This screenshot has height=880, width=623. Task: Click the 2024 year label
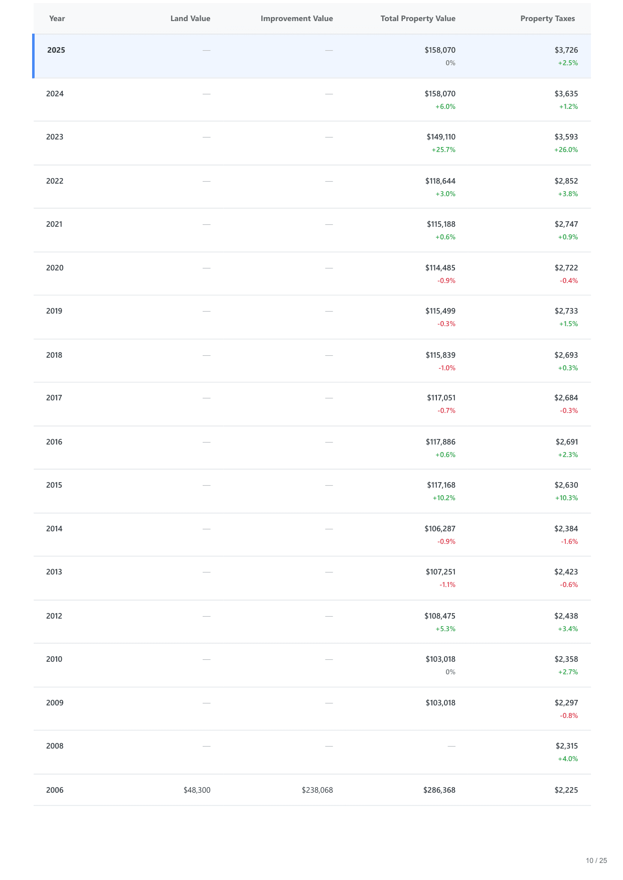(x=55, y=94)
